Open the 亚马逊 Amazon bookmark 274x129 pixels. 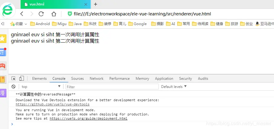[264, 24]
